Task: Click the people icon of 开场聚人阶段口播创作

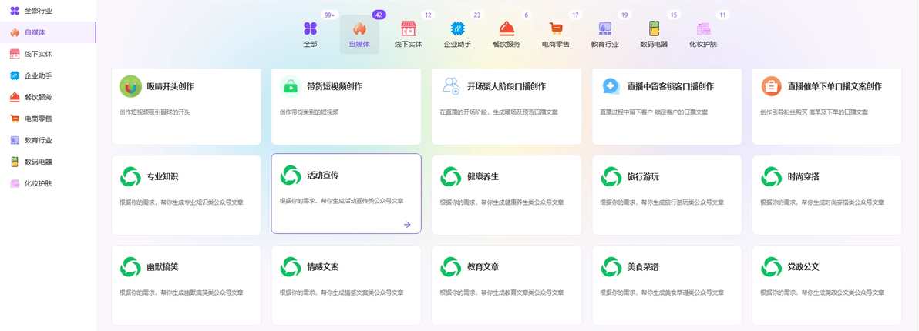Action: [451, 86]
